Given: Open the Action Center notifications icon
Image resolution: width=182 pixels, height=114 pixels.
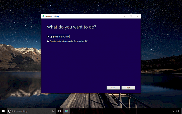Looking at the screenshot, I should tap(177, 111).
